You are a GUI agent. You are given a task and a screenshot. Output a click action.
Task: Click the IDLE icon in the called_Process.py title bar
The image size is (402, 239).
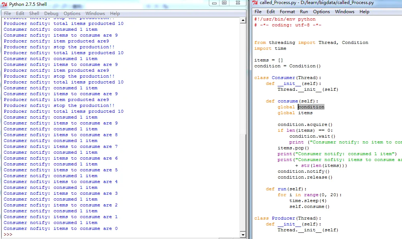click(x=255, y=3)
